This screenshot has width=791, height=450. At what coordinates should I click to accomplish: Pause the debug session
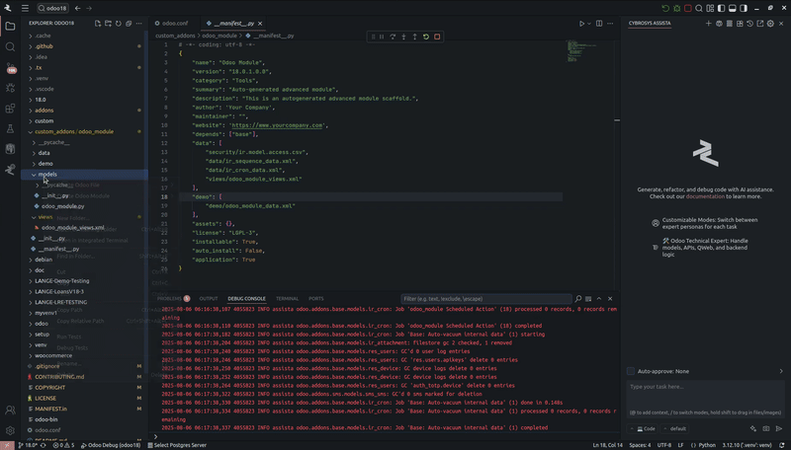(x=382, y=37)
